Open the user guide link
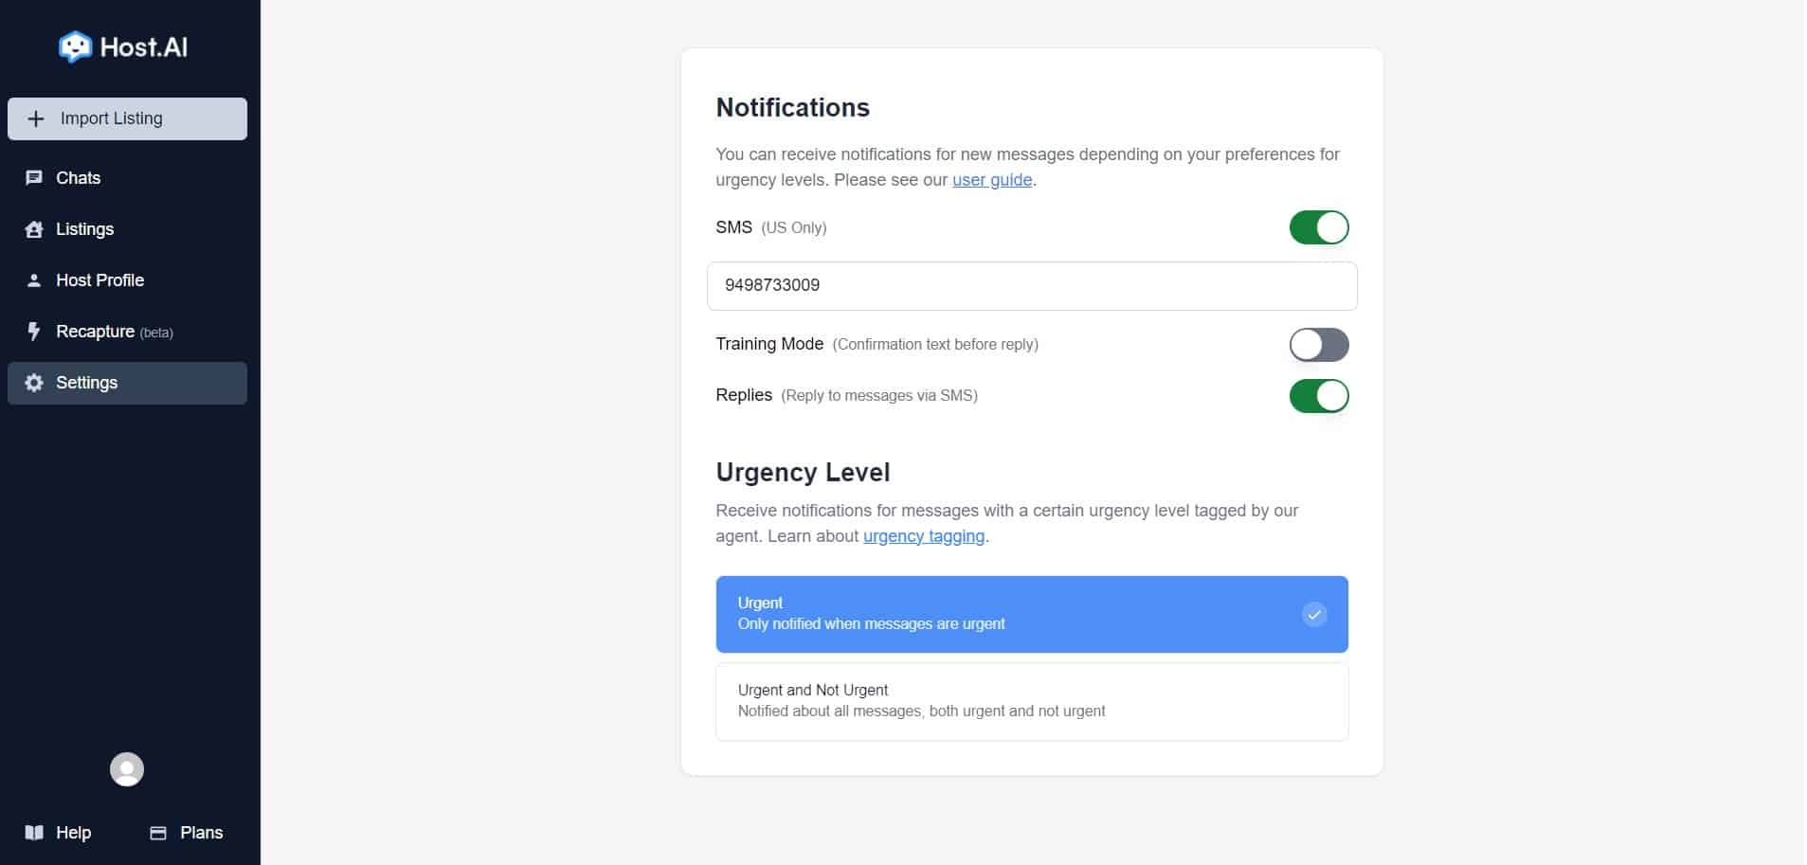The width and height of the screenshot is (1807, 865). (991, 180)
